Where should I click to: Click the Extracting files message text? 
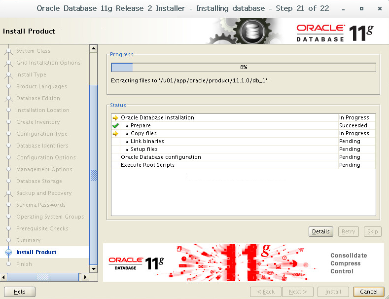pyautogui.click(x=190, y=81)
